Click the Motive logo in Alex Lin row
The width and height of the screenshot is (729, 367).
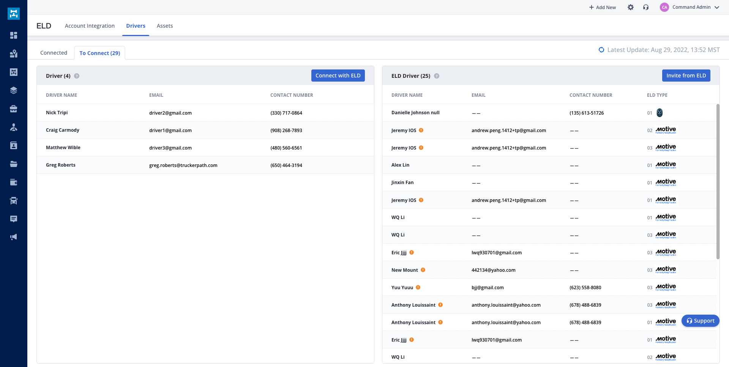tap(666, 165)
